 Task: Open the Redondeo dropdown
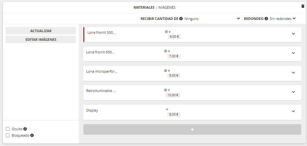pyautogui.click(x=283, y=19)
